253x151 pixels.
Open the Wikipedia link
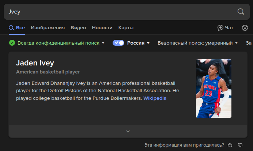click(155, 98)
